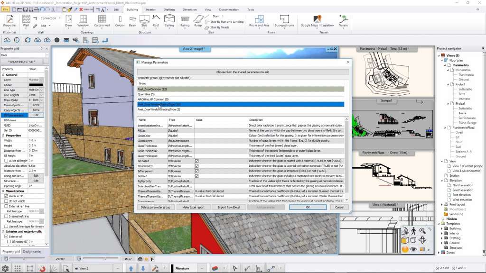This screenshot has width=486, height=273.
Task: Select the Roof tool
Action: point(156,21)
